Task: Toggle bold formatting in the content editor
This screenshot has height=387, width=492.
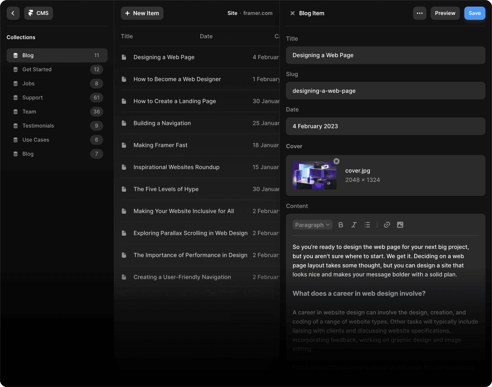Action: click(x=340, y=225)
